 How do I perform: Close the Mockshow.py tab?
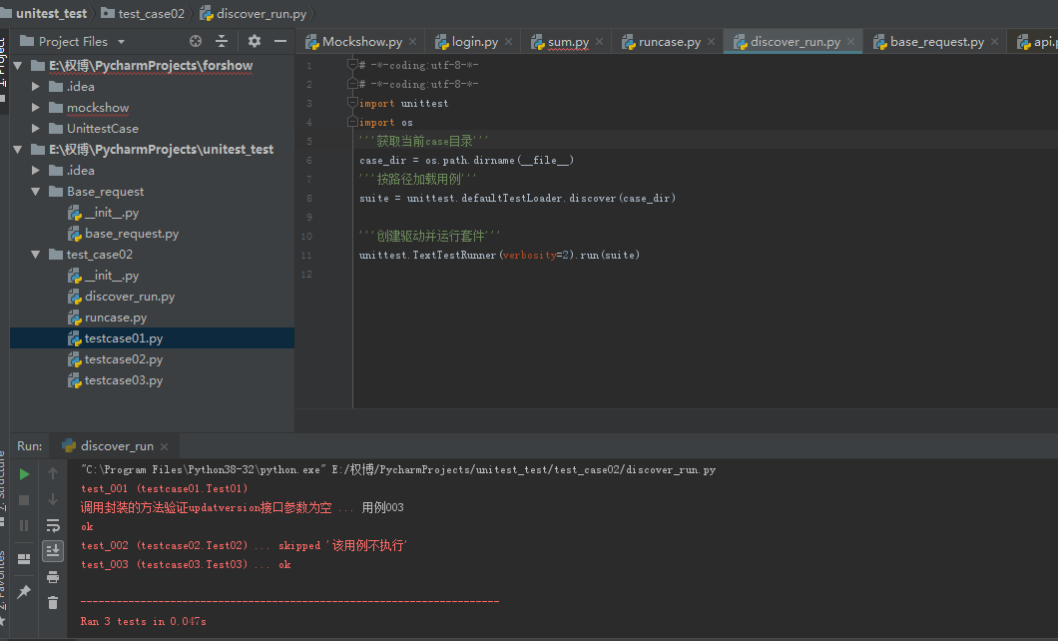[x=413, y=42]
